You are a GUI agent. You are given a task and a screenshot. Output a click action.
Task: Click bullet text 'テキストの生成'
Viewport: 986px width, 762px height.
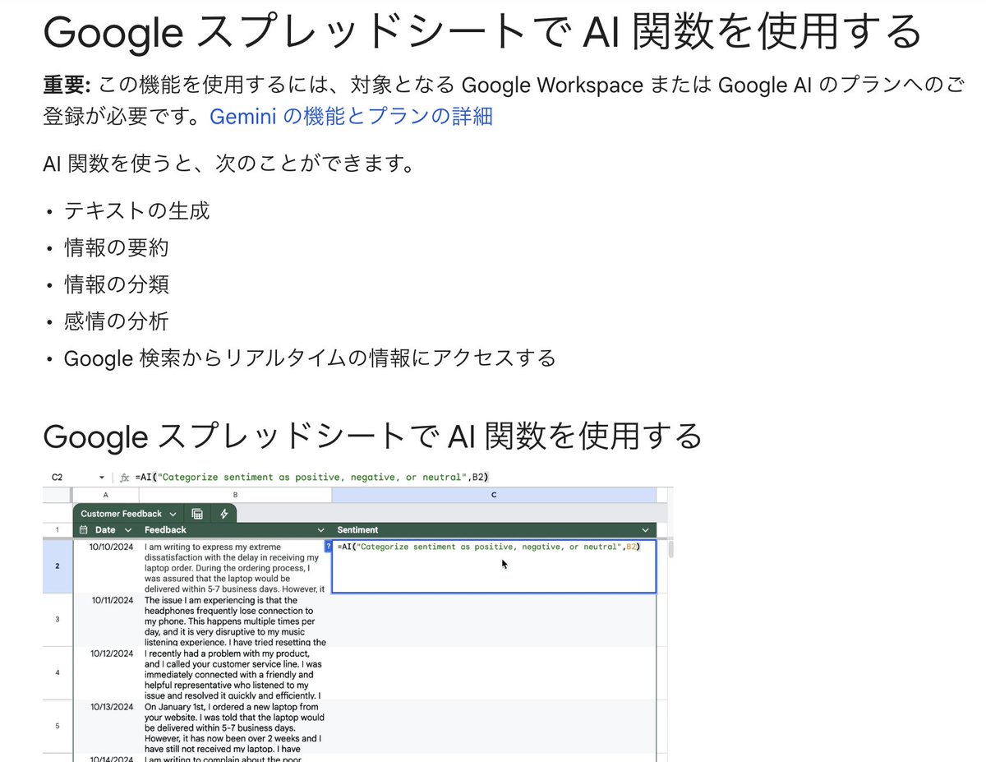click(x=136, y=210)
